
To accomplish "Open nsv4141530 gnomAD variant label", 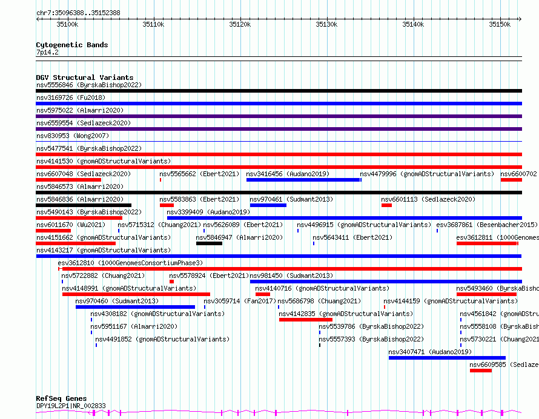I will point(104,161).
